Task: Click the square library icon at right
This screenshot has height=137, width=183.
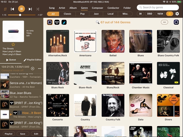Action: tap(176, 22)
